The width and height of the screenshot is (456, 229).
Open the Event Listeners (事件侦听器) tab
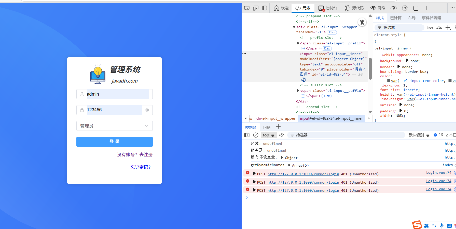point(431,18)
